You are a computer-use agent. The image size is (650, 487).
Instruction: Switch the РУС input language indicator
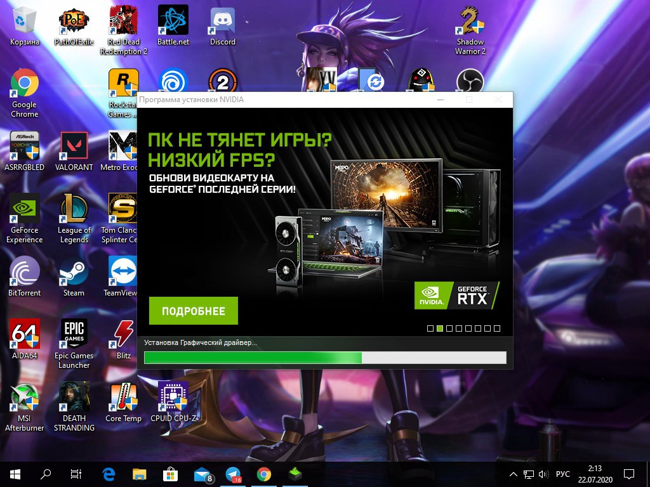click(562, 474)
